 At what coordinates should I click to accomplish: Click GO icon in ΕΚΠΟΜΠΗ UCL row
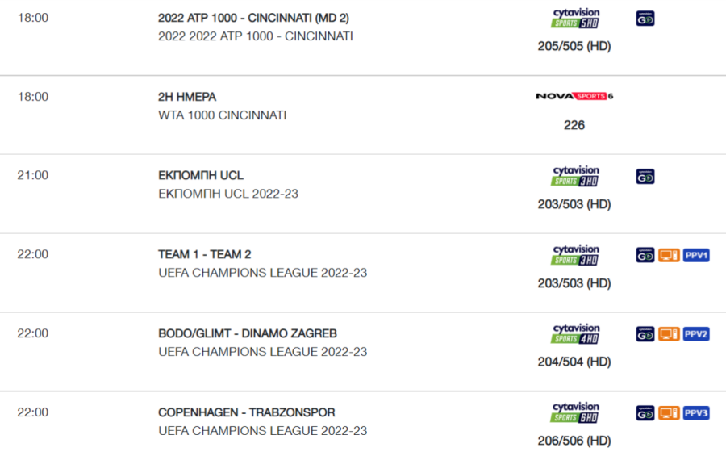(645, 177)
